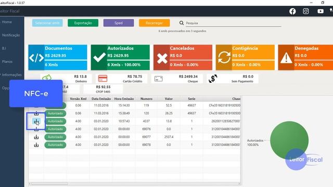
Task: Download the XML for row number 69077
Action: (36, 137)
